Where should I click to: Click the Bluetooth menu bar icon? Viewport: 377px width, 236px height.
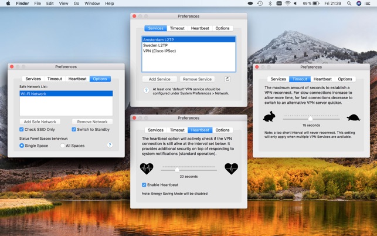coord(270,4)
